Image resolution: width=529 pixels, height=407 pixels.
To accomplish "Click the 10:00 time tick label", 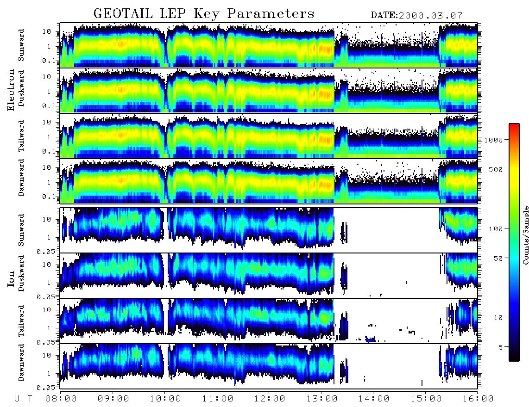I will point(165,399).
